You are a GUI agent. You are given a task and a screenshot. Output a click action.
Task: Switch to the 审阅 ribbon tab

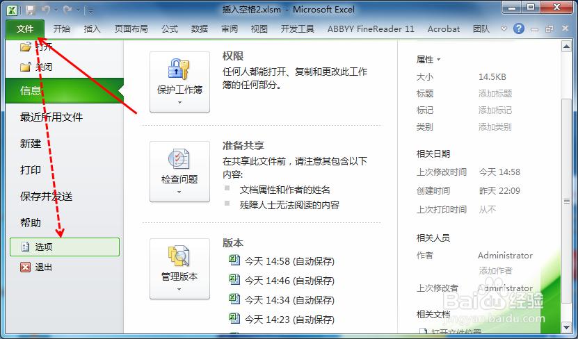click(x=230, y=29)
